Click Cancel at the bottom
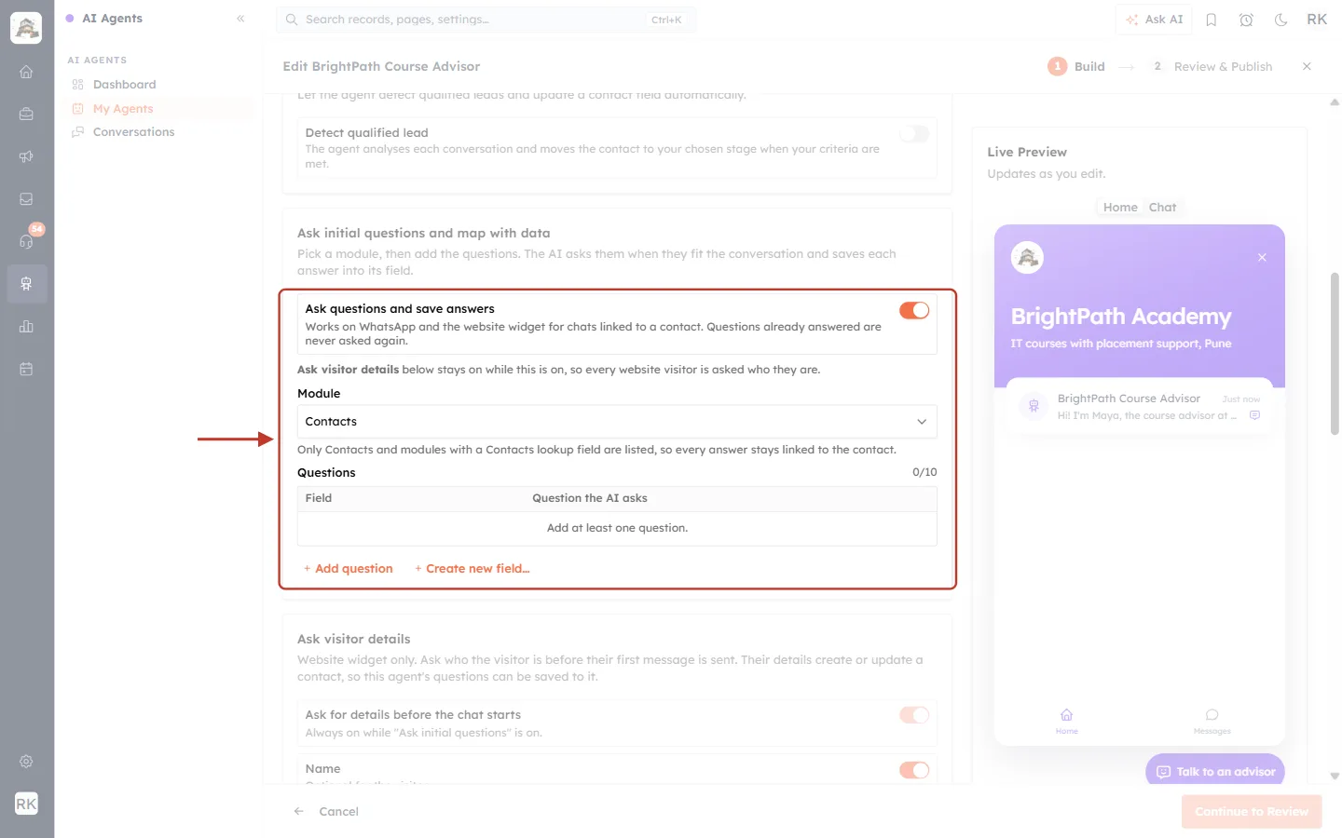1342x838 pixels. coord(326,812)
